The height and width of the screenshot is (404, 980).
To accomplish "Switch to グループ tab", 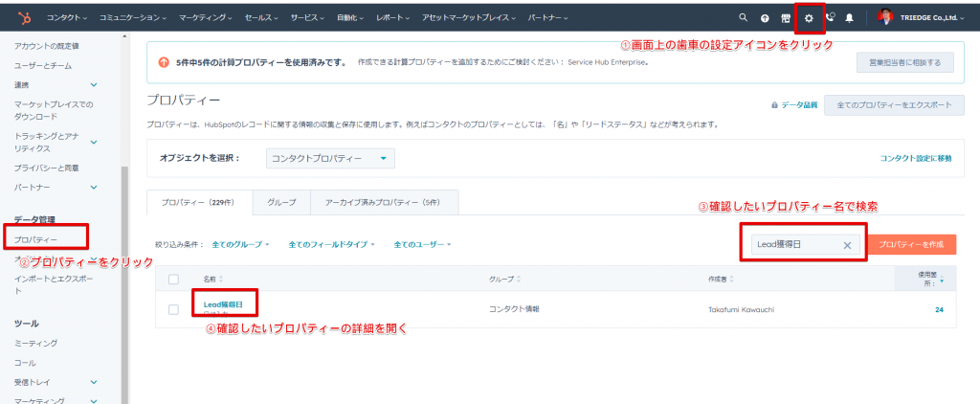I will click(x=281, y=203).
